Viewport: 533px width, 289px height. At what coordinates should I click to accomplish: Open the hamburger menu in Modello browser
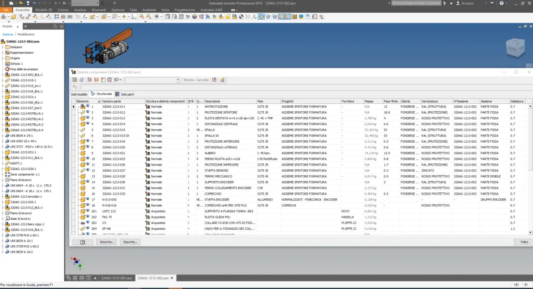62,27
